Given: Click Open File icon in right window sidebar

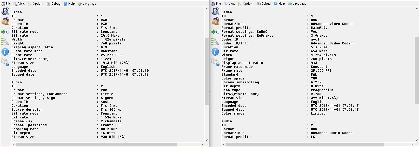Looking at the screenshot, I should pyautogui.click(x=215, y=11).
